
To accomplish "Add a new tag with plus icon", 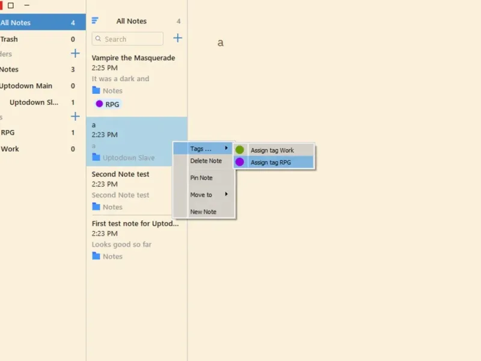I will click(x=75, y=116).
